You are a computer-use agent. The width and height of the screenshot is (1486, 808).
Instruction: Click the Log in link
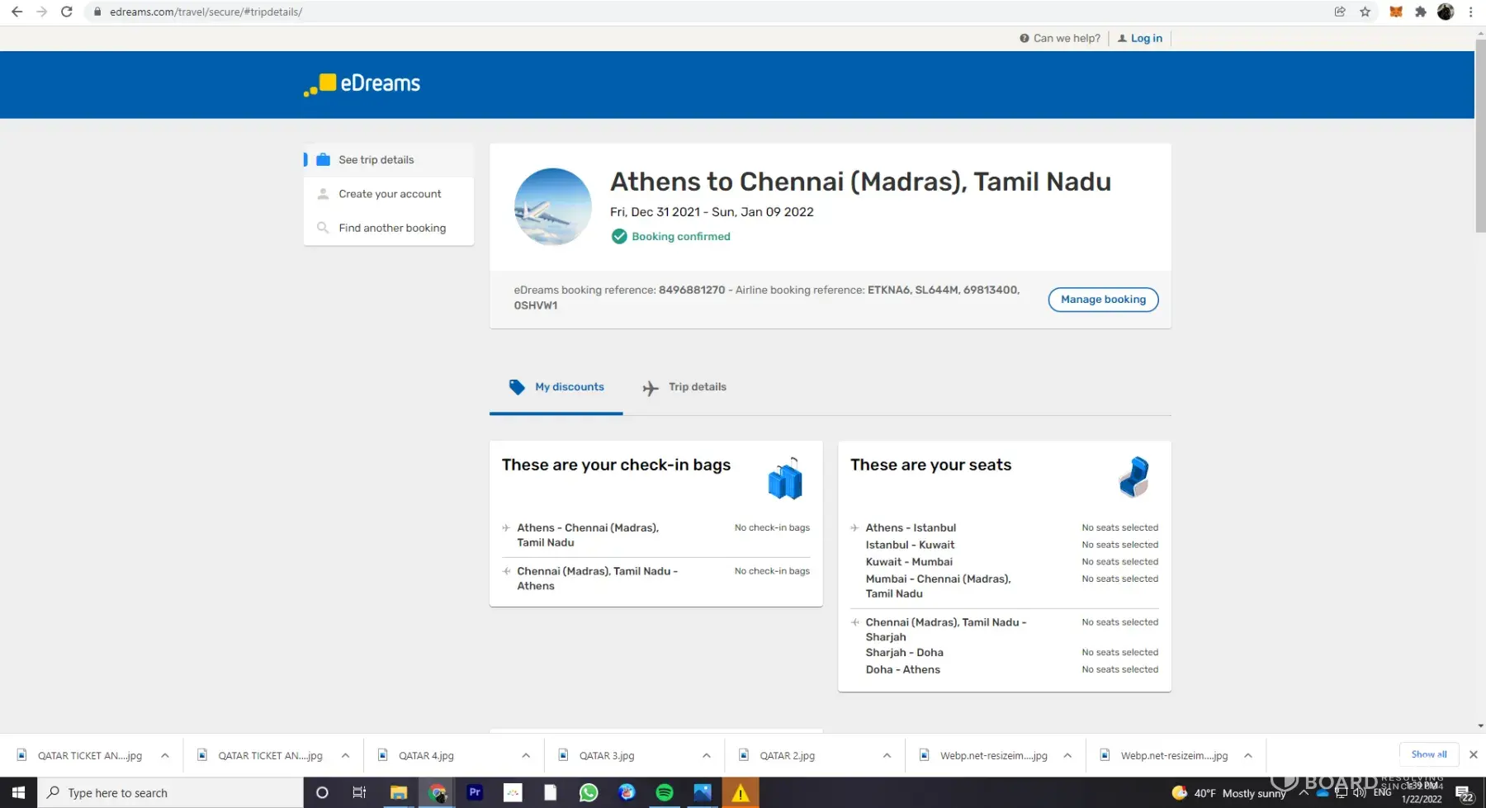(1146, 38)
